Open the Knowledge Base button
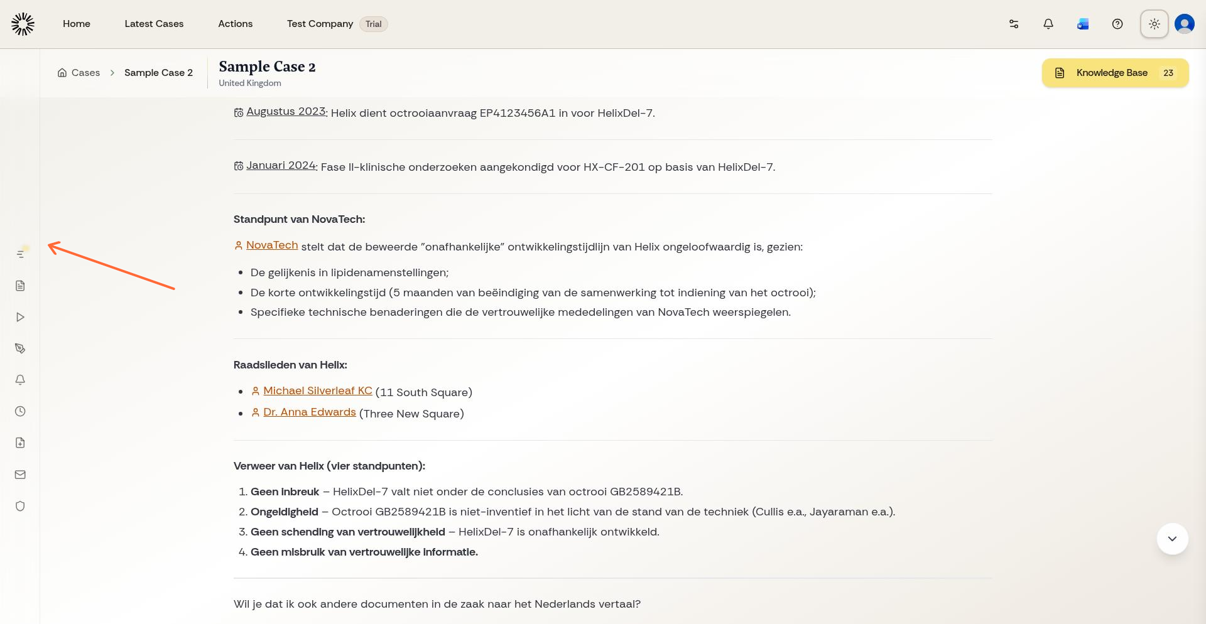Screen dimensions: 1206x624 [x=1115, y=73]
